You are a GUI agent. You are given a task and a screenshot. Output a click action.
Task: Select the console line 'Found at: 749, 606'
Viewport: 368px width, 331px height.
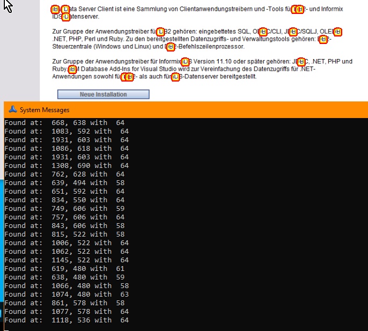64,209
